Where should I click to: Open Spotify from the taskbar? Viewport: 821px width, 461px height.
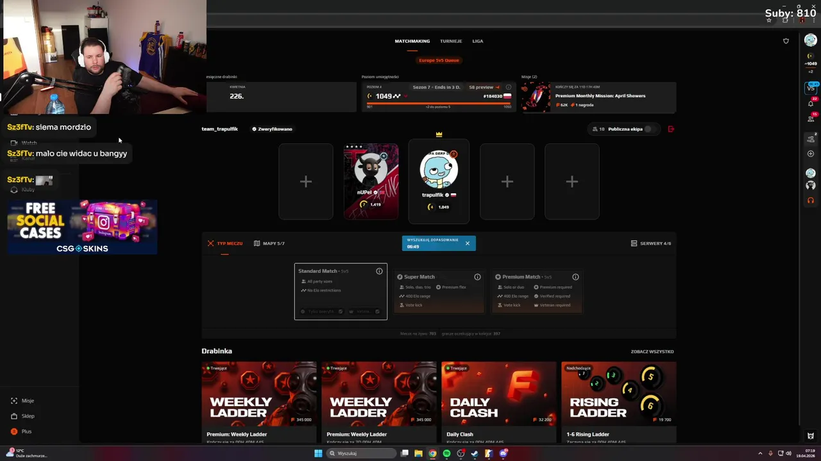[x=446, y=453]
